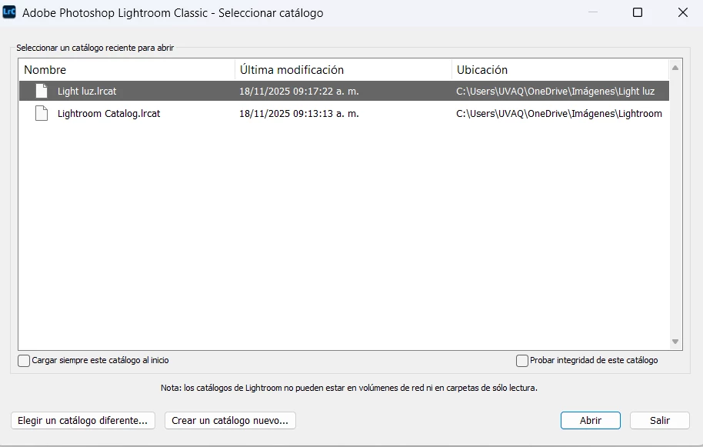Screen dimensions: 703x447
Task: Click the date '18/11/2025 09:17:22 a. m.'
Action: click(299, 92)
